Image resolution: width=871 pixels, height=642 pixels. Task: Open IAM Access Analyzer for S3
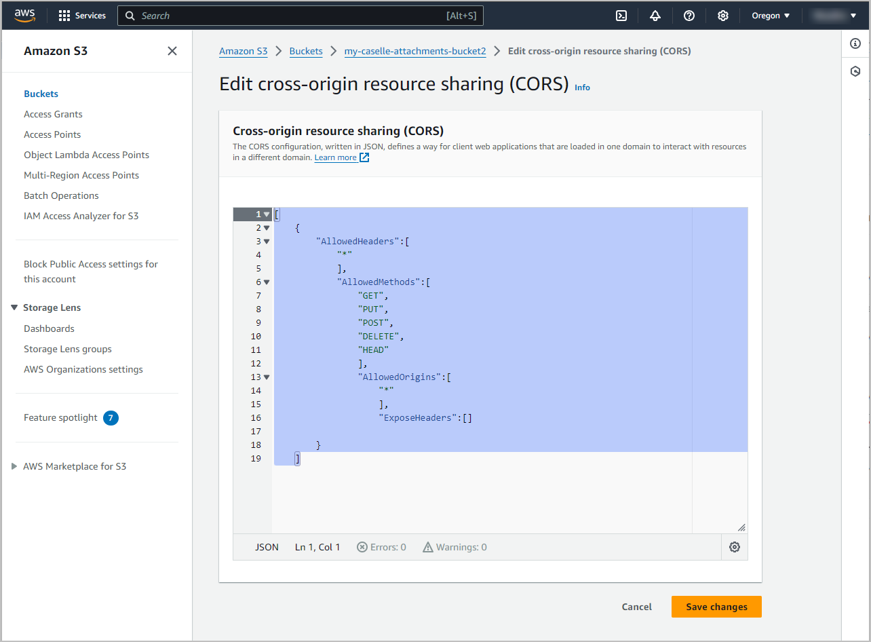pyautogui.click(x=81, y=216)
